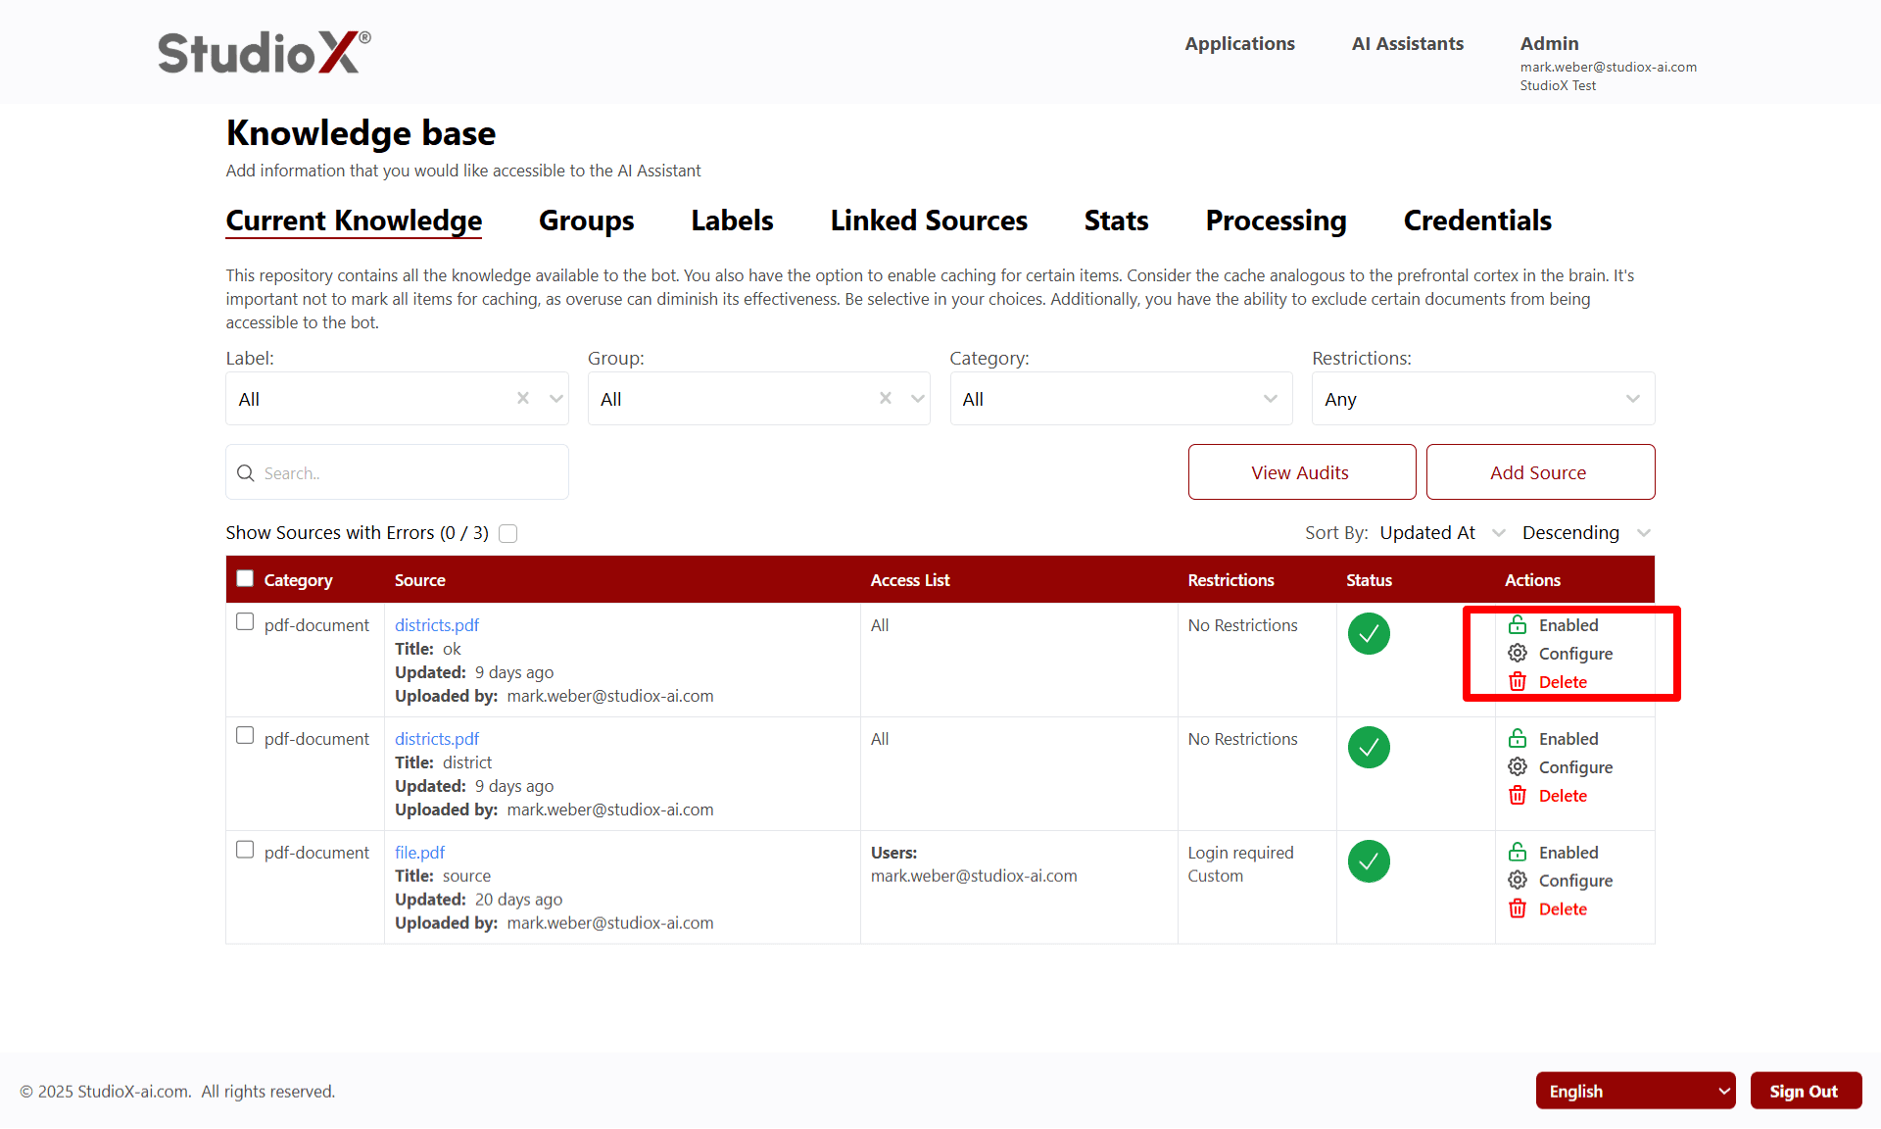Image resolution: width=1881 pixels, height=1129 pixels.
Task: Open the English language selector
Action: pyautogui.click(x=1634, y=1090)
